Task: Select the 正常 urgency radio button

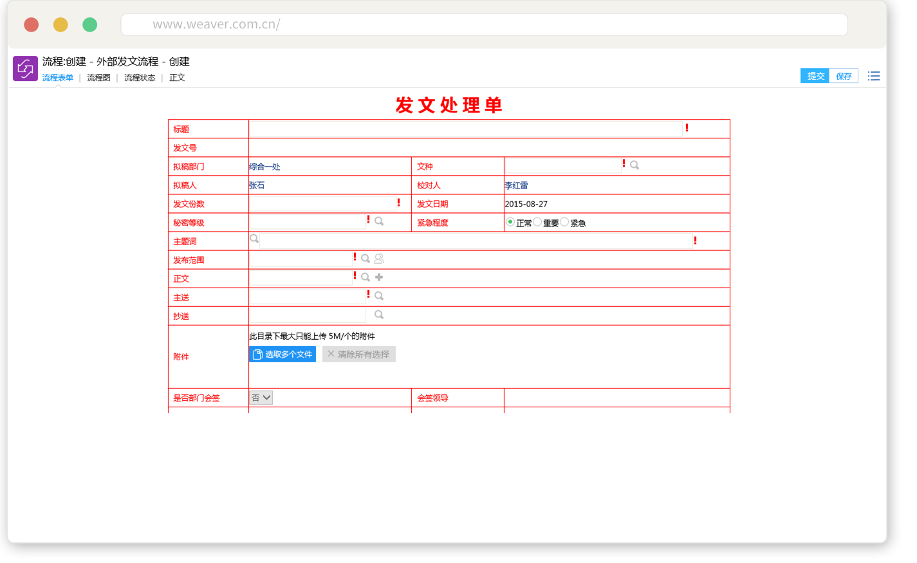Action: pyautogui.click(x=510, y=222)
